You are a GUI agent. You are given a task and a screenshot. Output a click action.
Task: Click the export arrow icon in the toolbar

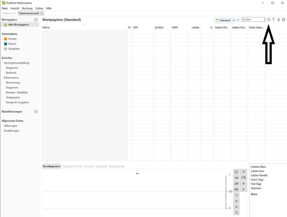[279, 20]
